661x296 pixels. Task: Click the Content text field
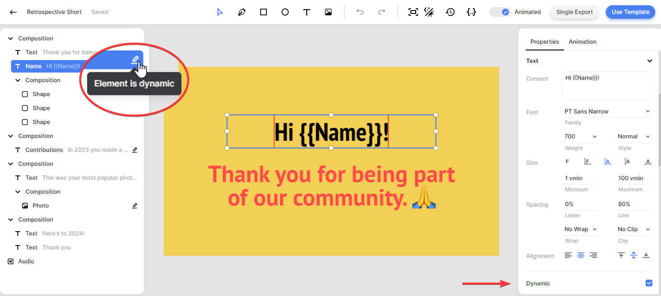(607, 86)
